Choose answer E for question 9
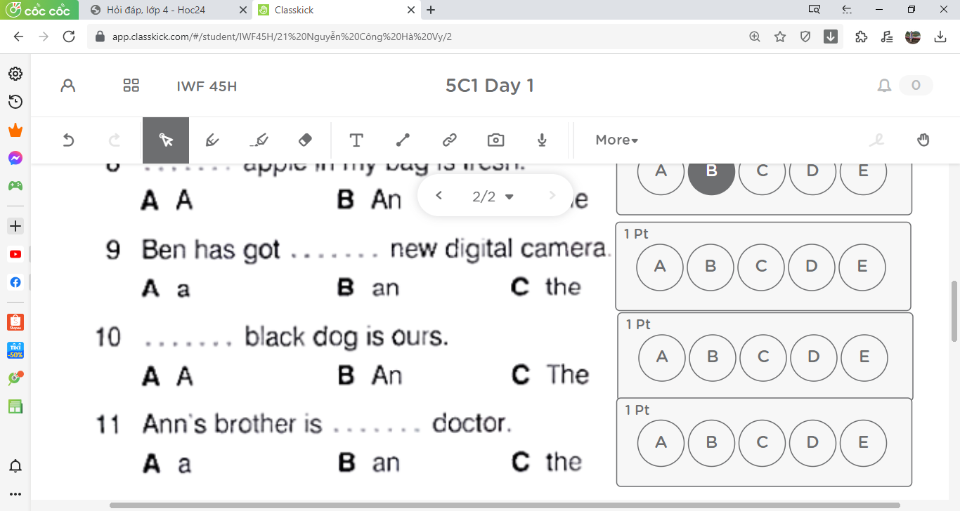 tap(862, 267)
